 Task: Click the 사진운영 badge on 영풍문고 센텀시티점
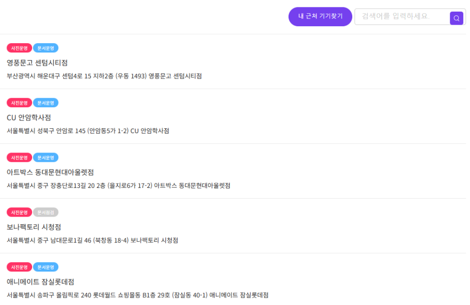pos(19,48)
